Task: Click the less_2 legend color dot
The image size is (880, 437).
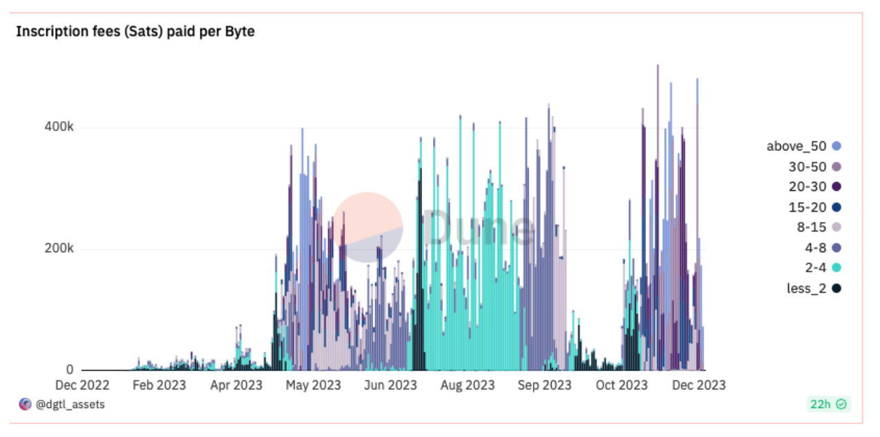Action: coord(837,288)
